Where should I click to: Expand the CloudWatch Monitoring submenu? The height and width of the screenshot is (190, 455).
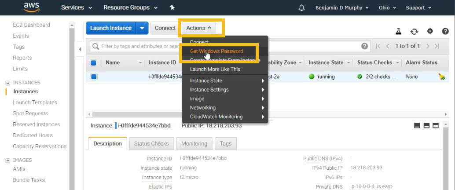[x=225, y=117]
